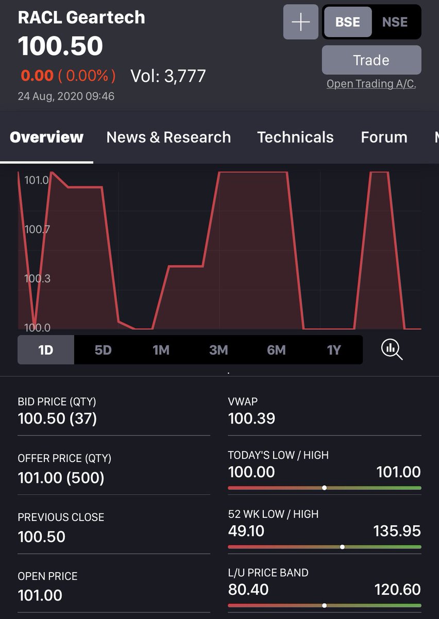This screenshot has height=619, width=439.
Task: Switch chart to 3M view
Action: coord(218,350)
